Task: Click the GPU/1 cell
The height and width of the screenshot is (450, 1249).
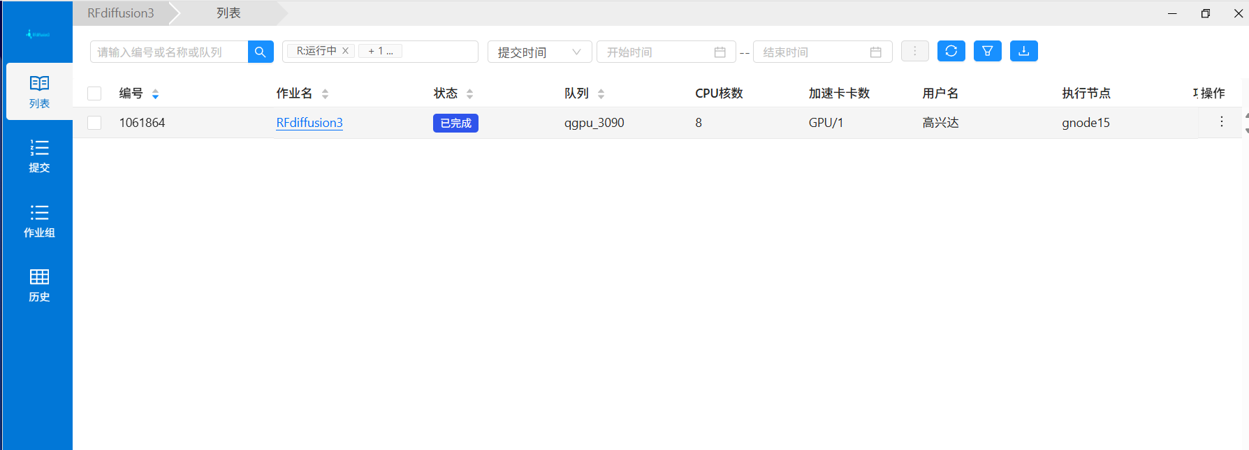Action: [x=826, y=123]
